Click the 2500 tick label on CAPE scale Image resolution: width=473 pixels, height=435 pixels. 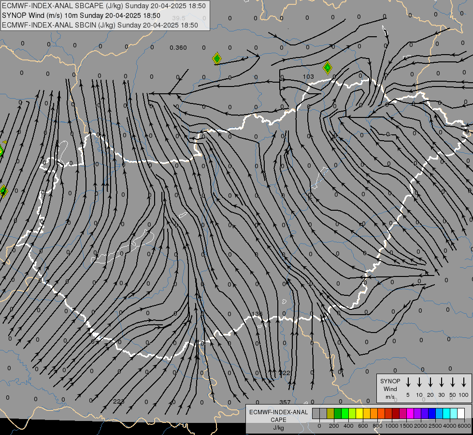pos(435,426)
